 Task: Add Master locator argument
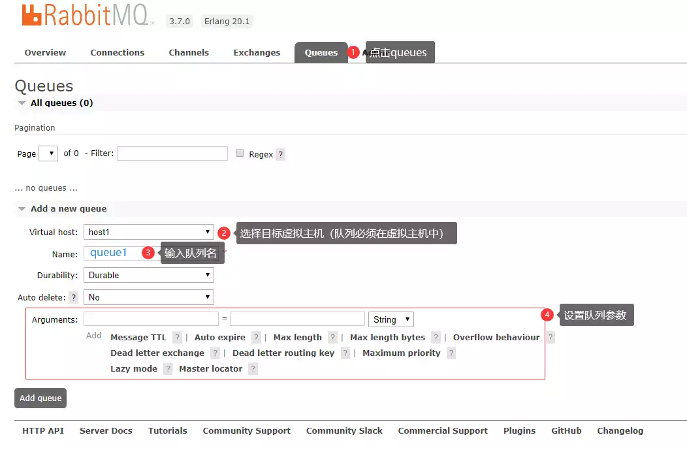point(211,369)
